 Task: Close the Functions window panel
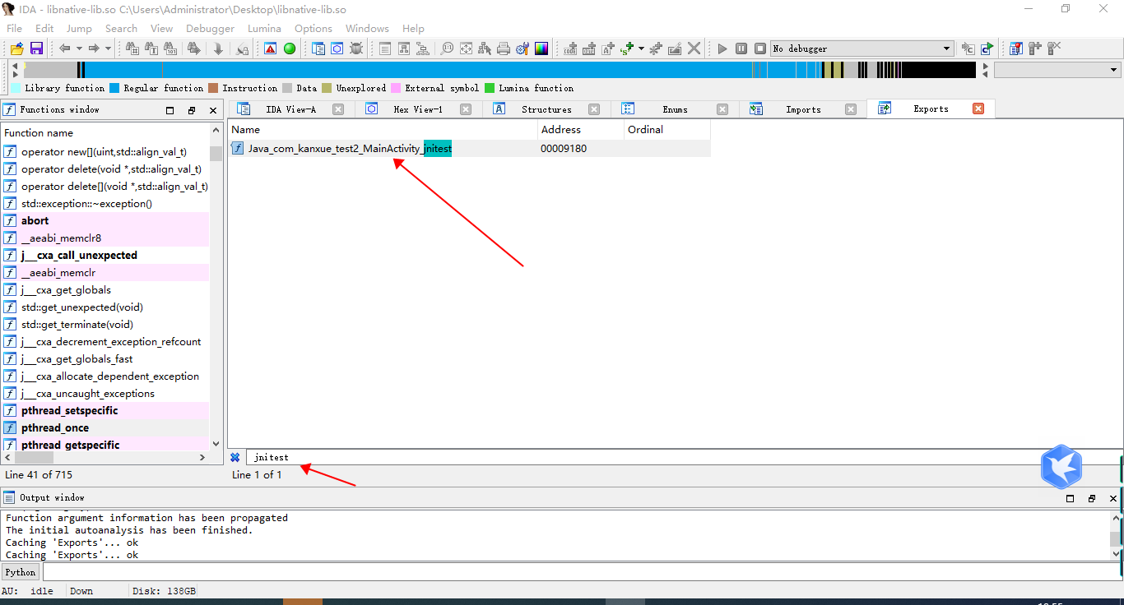click(213, 110)
